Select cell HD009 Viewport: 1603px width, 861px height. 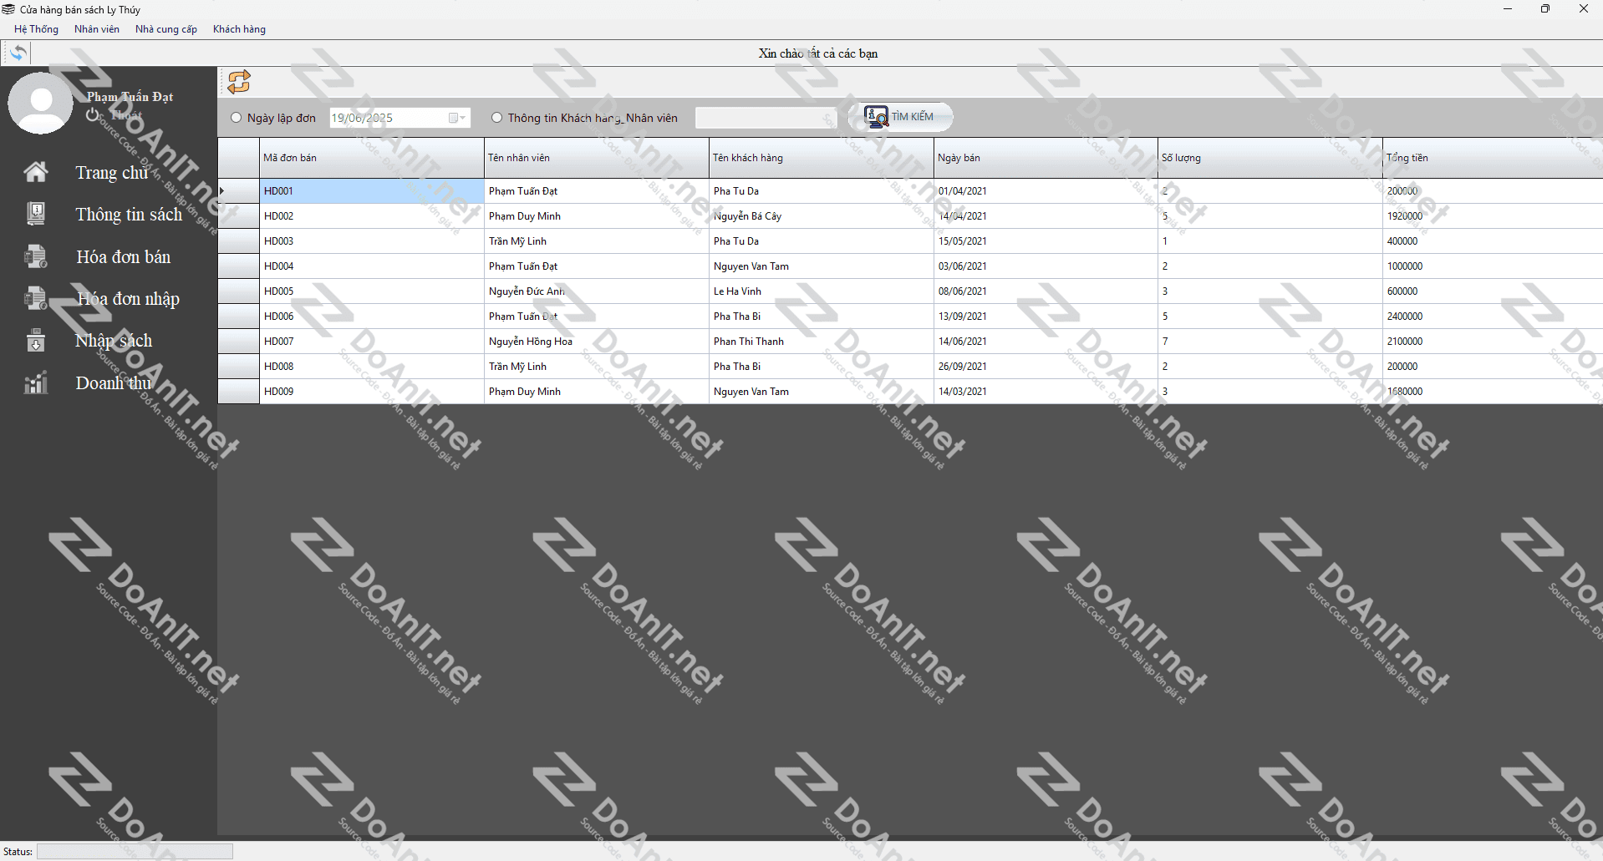pos(372,392)
